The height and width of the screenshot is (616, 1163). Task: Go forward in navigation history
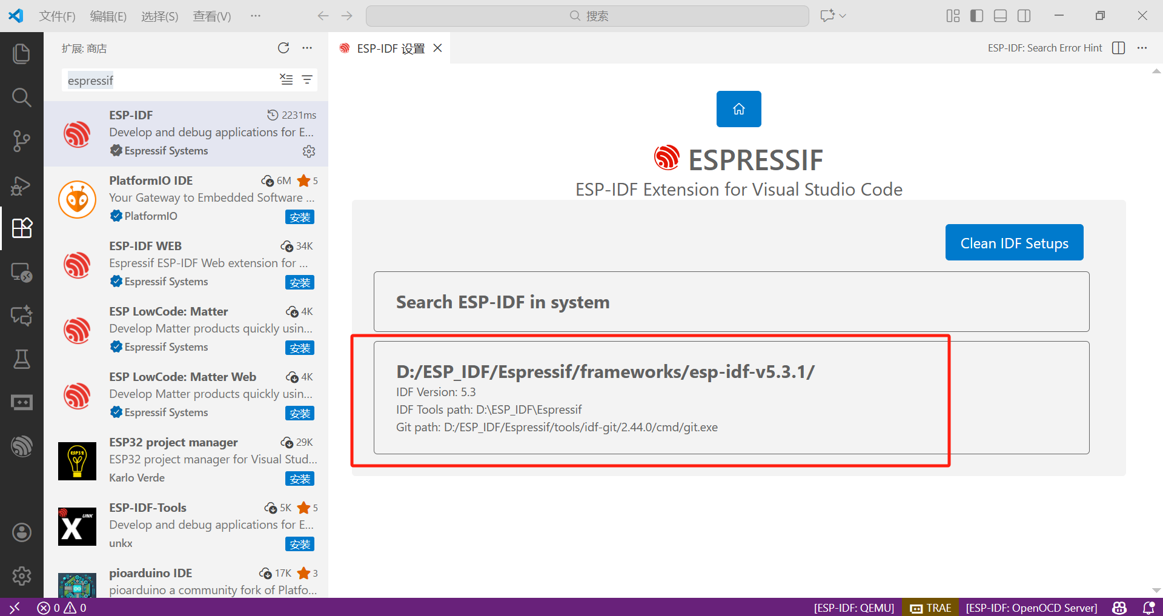347,16
